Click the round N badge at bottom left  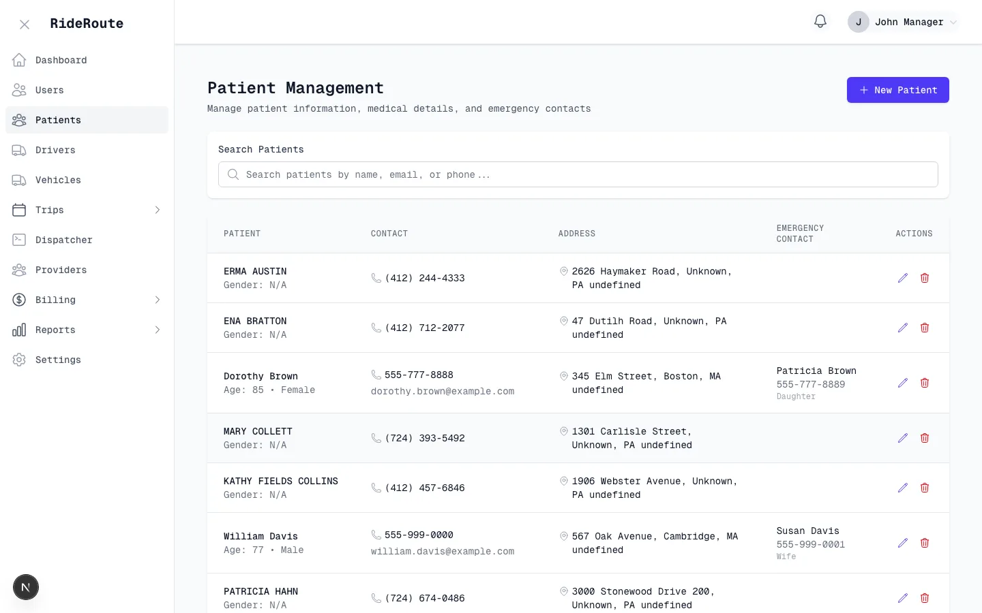point(26,587)
